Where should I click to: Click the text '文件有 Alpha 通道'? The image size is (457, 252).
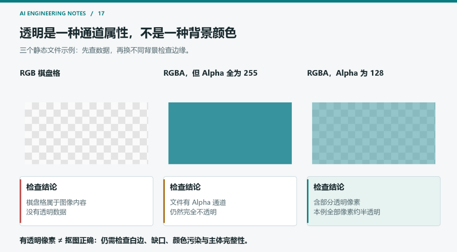(198, 202)
